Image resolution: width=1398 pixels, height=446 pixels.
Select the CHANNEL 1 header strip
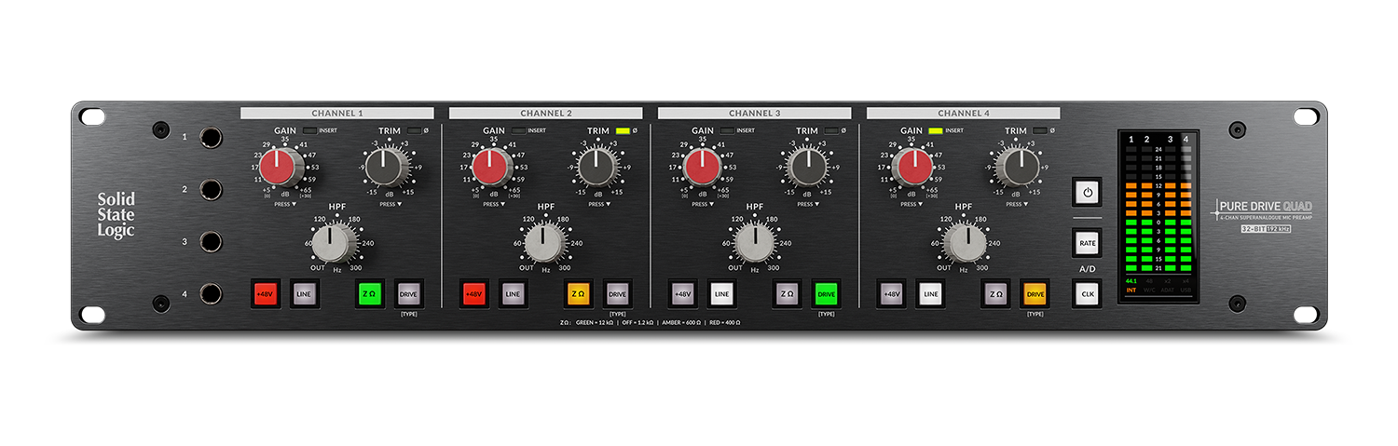pyautogui.click(x=336, y=114)
